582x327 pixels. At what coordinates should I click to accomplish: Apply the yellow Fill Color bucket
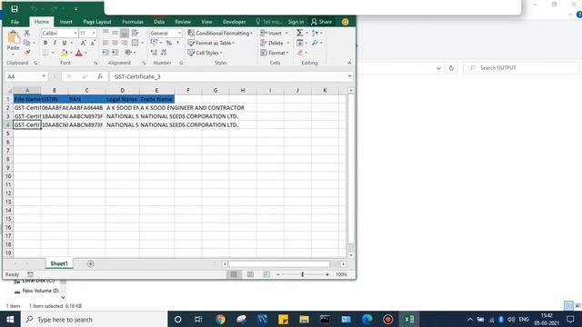(65, 53)
